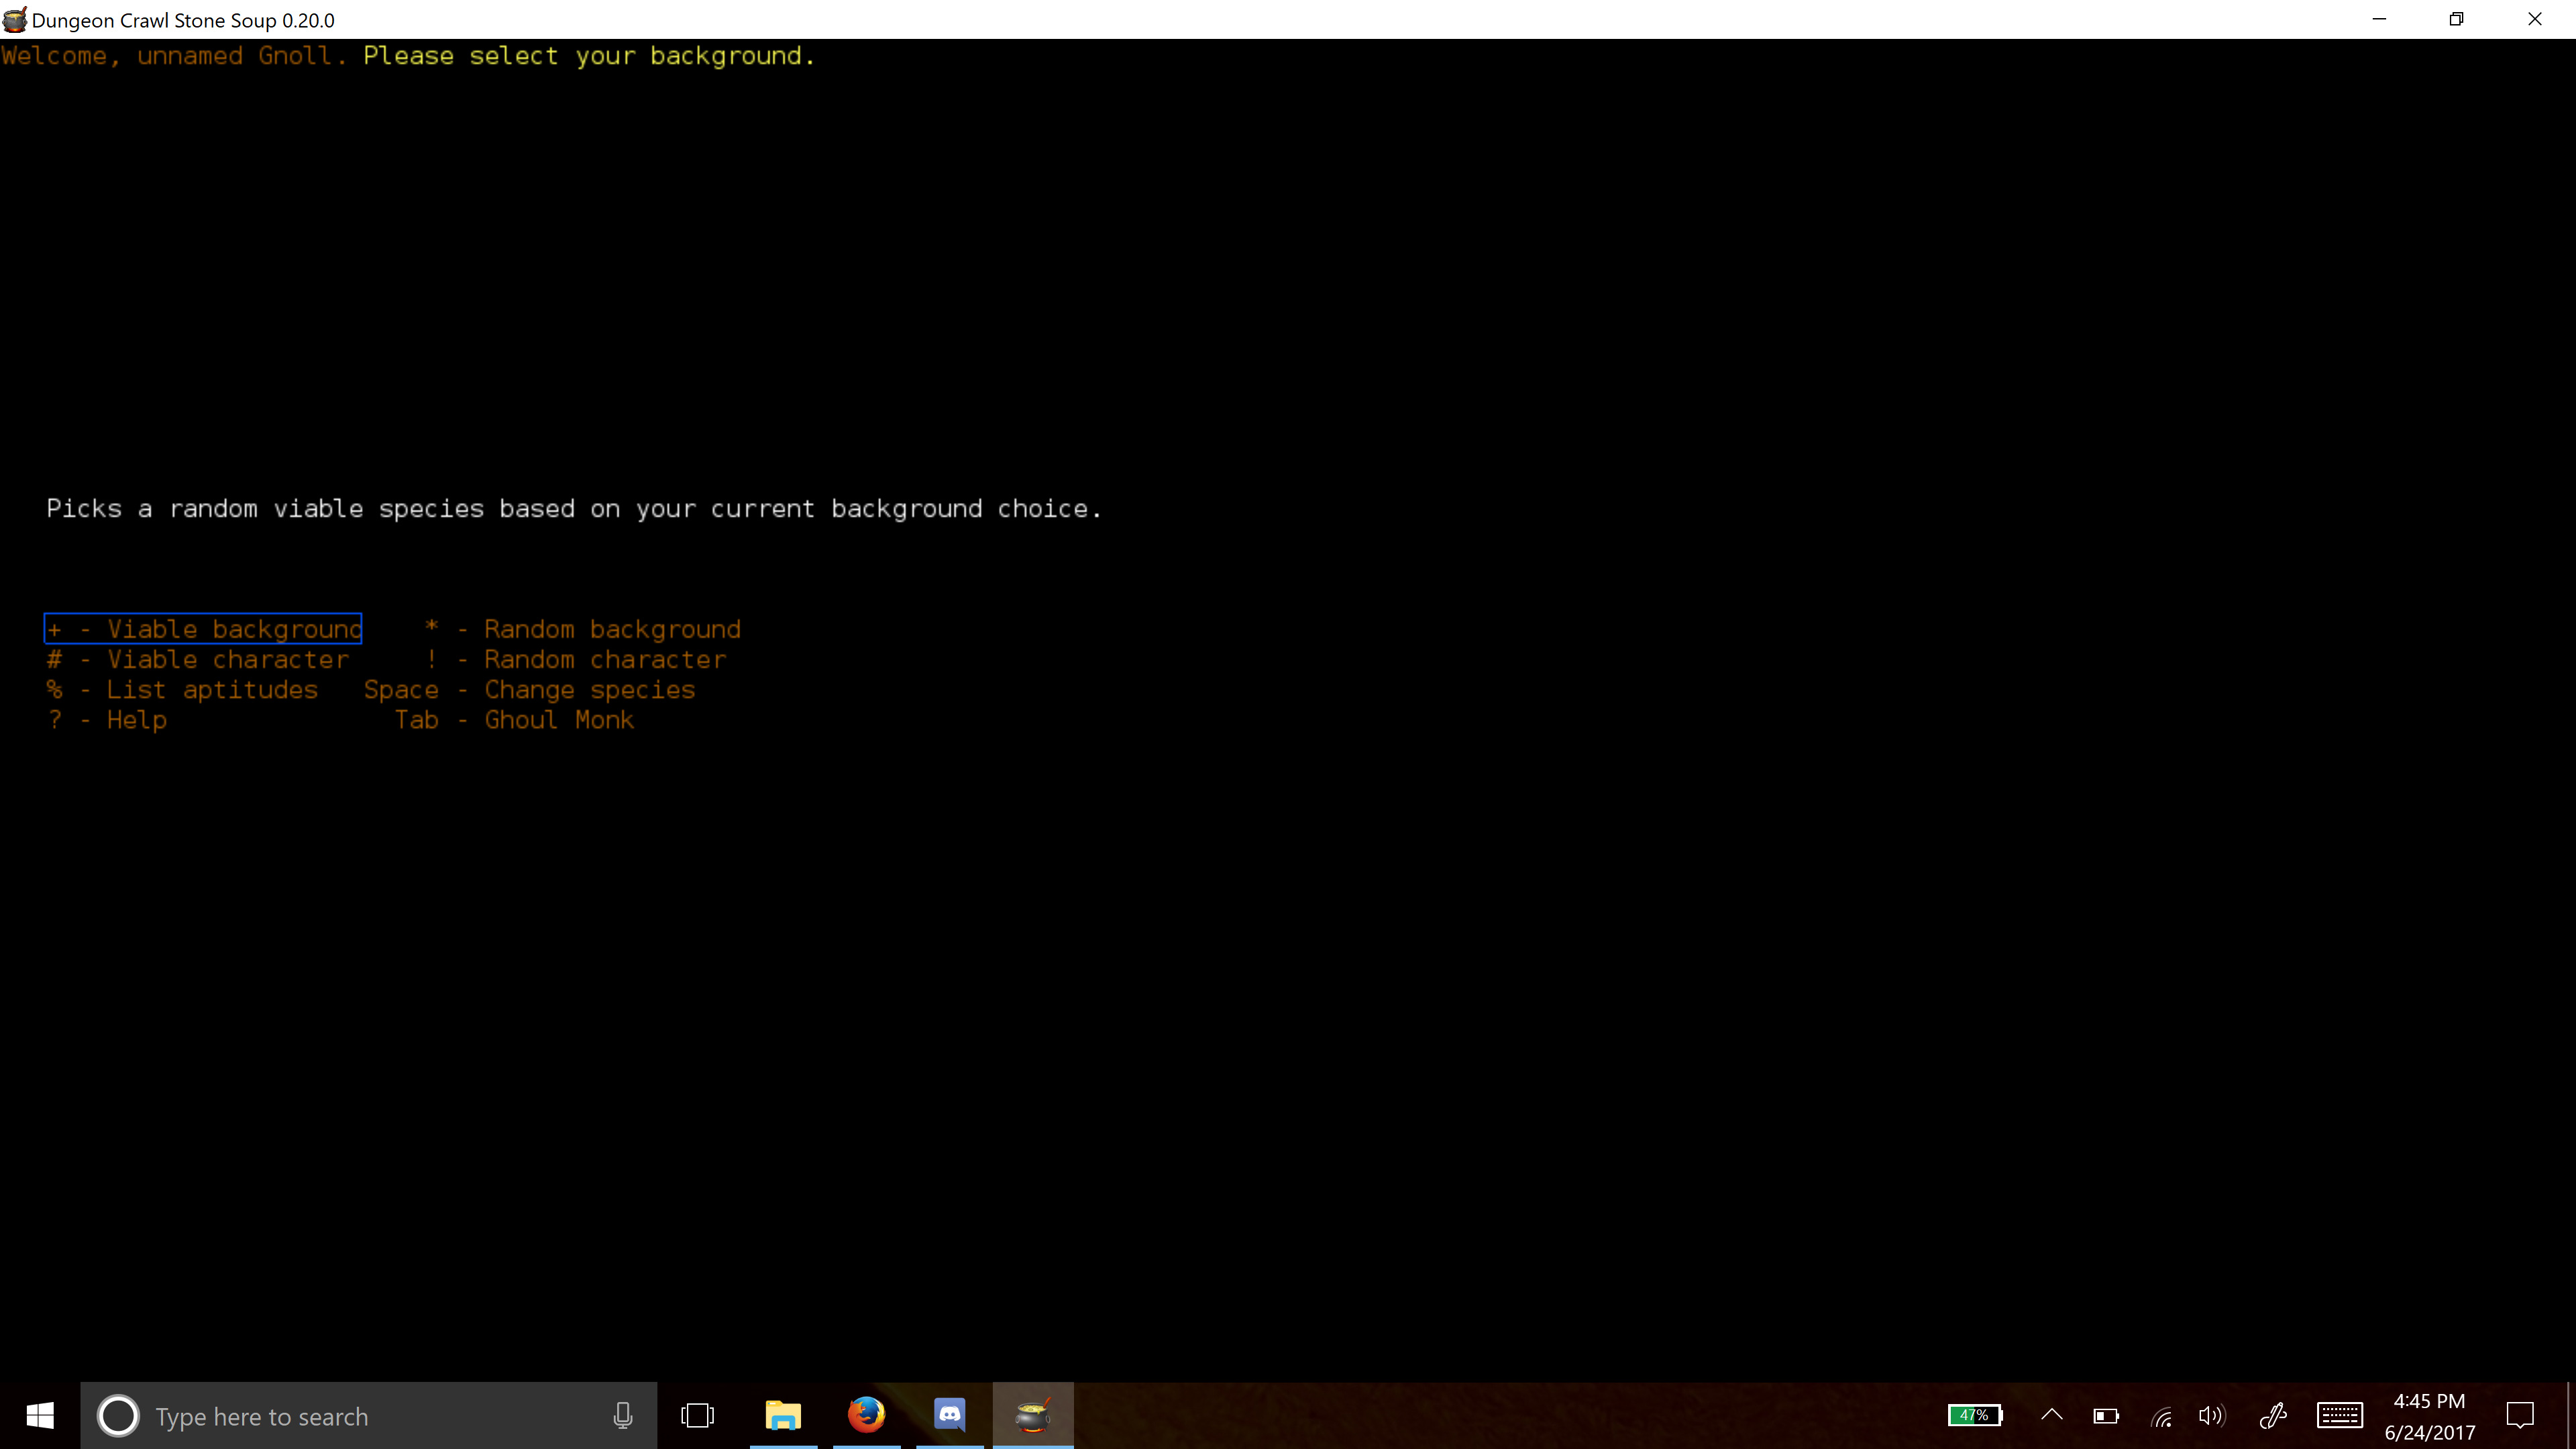The height and width of the screenshot is (1449, 2576).
Task: Click the taskbar microphone icon
Action: 623,1416
